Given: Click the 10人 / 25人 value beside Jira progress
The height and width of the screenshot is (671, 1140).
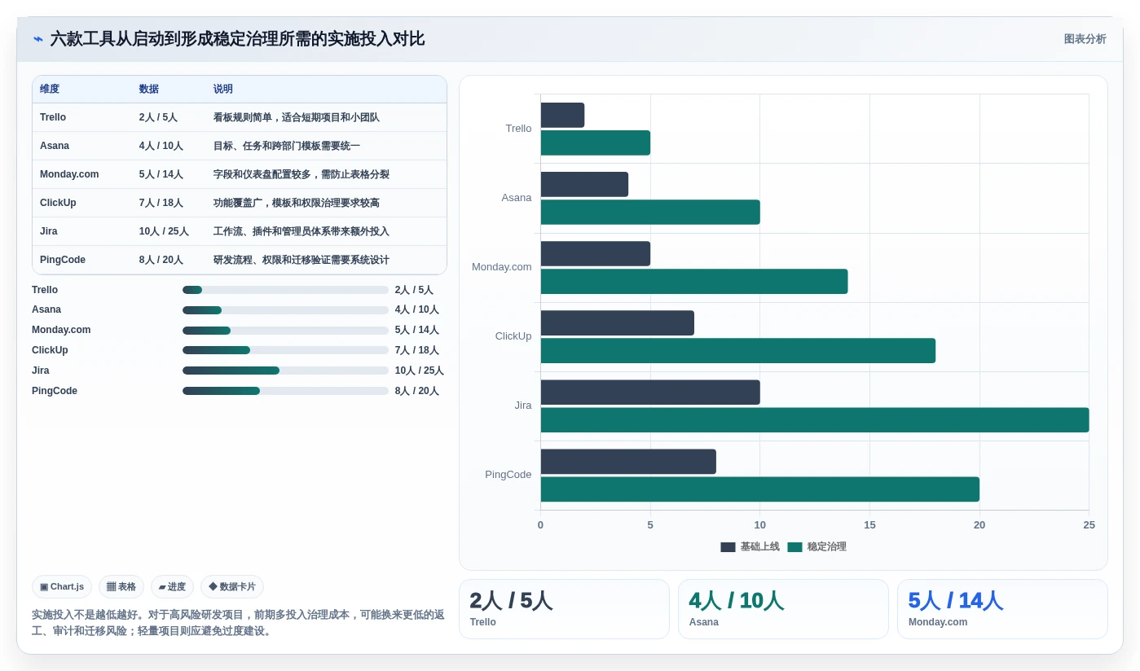Looking at the screenshot, I should (x=420, y=371).
